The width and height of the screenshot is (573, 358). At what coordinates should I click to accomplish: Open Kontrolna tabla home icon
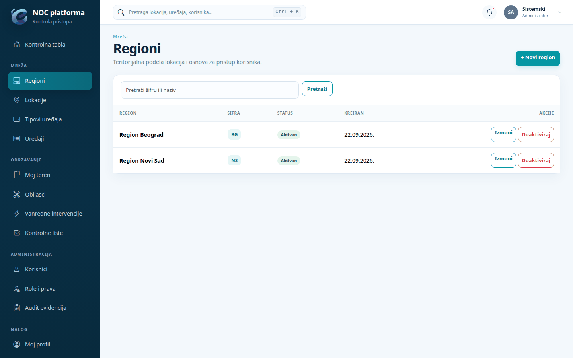[17, 45]
